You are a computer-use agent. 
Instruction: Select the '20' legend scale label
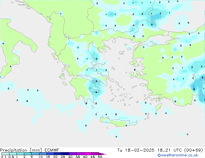pyautogui.click(x=55, y=157)
